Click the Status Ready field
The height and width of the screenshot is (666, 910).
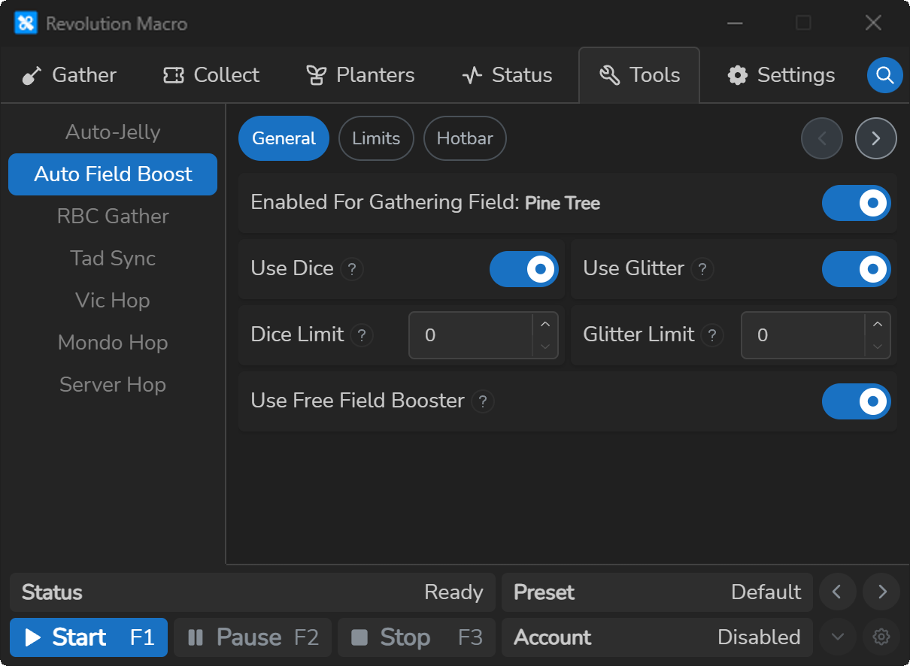(x=253, y=592)
